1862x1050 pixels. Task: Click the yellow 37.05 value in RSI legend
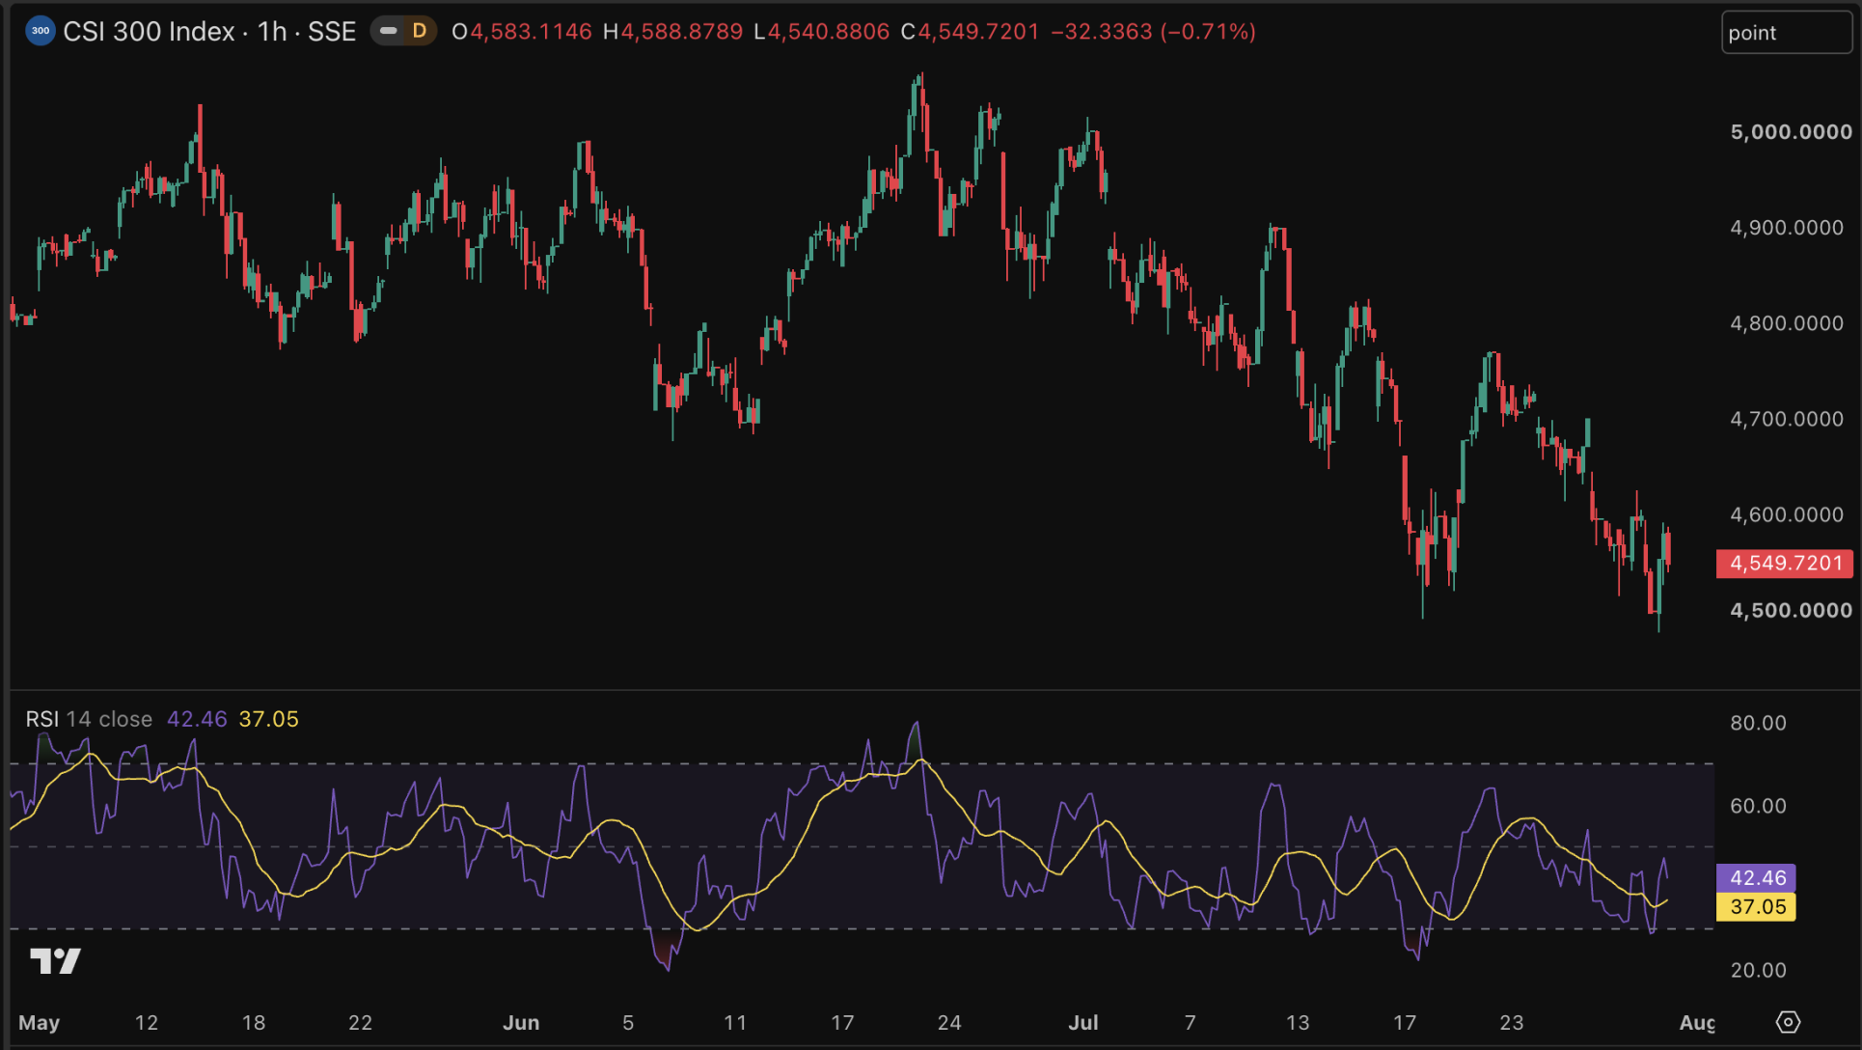point(268,720)
